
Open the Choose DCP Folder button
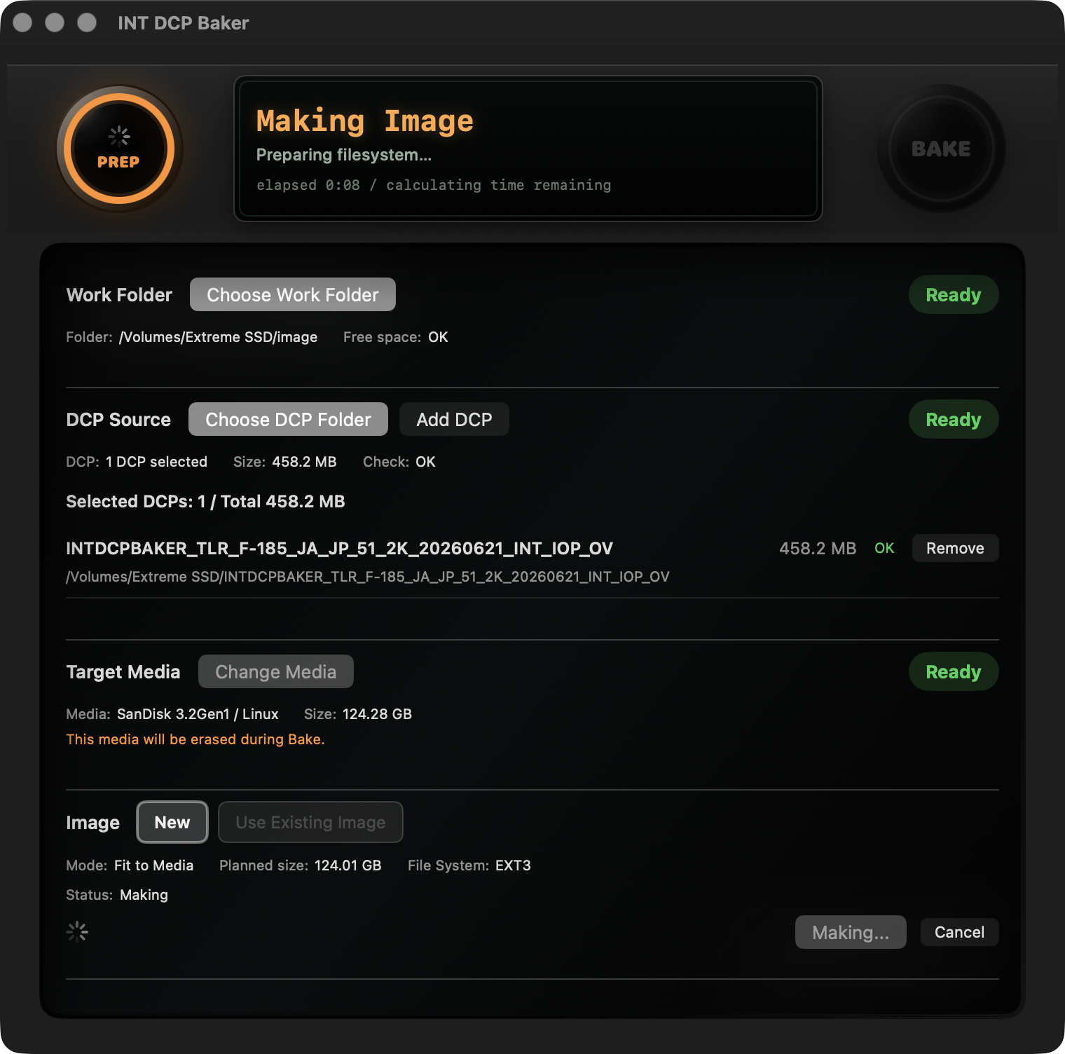click(288, 419)
